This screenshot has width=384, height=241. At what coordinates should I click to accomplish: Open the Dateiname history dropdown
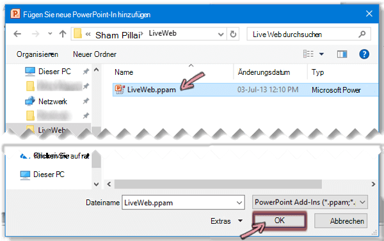click(x=239, y=203)
